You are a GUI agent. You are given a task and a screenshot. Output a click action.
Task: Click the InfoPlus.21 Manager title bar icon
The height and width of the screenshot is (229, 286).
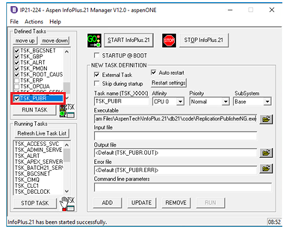tap(14, 10)
